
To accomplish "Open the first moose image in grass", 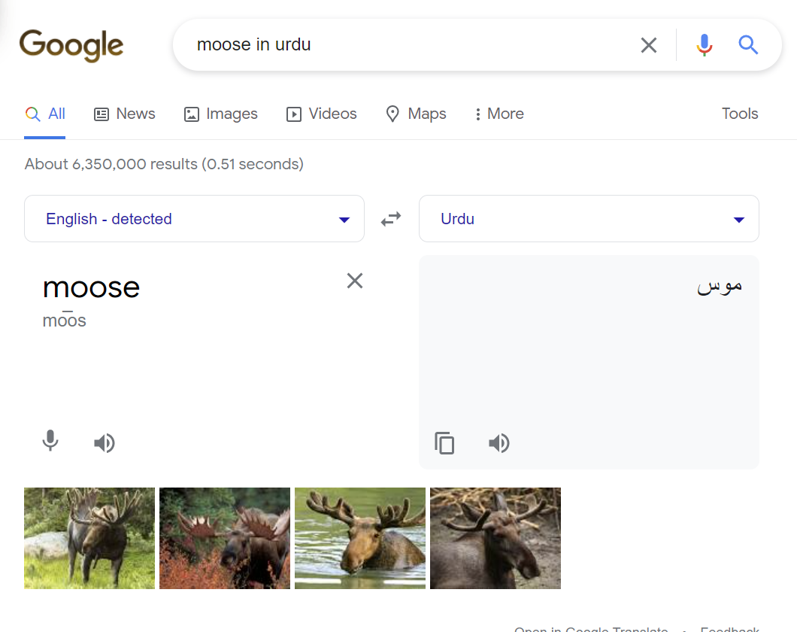I will pyautogui.click(x=89, y=539).
